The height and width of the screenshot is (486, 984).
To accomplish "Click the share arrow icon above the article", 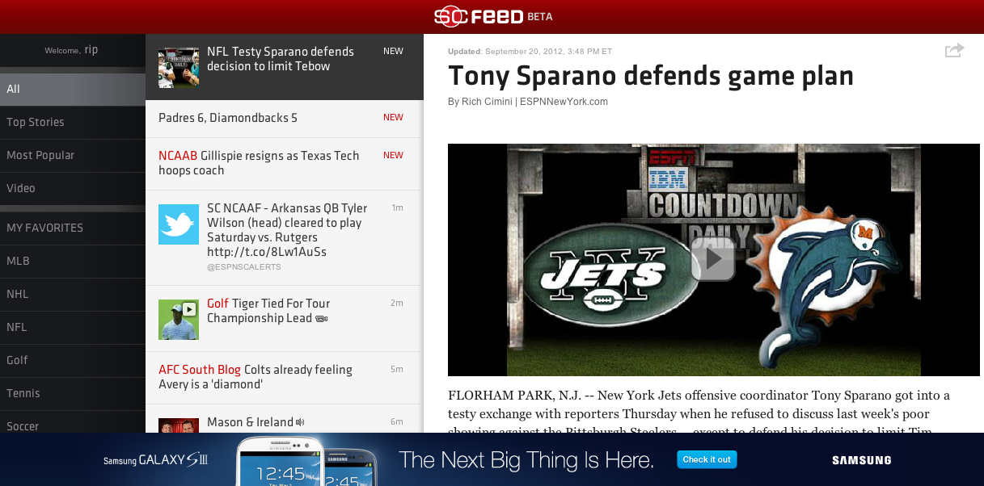I will pyautogui.click(x=954, y=51).
